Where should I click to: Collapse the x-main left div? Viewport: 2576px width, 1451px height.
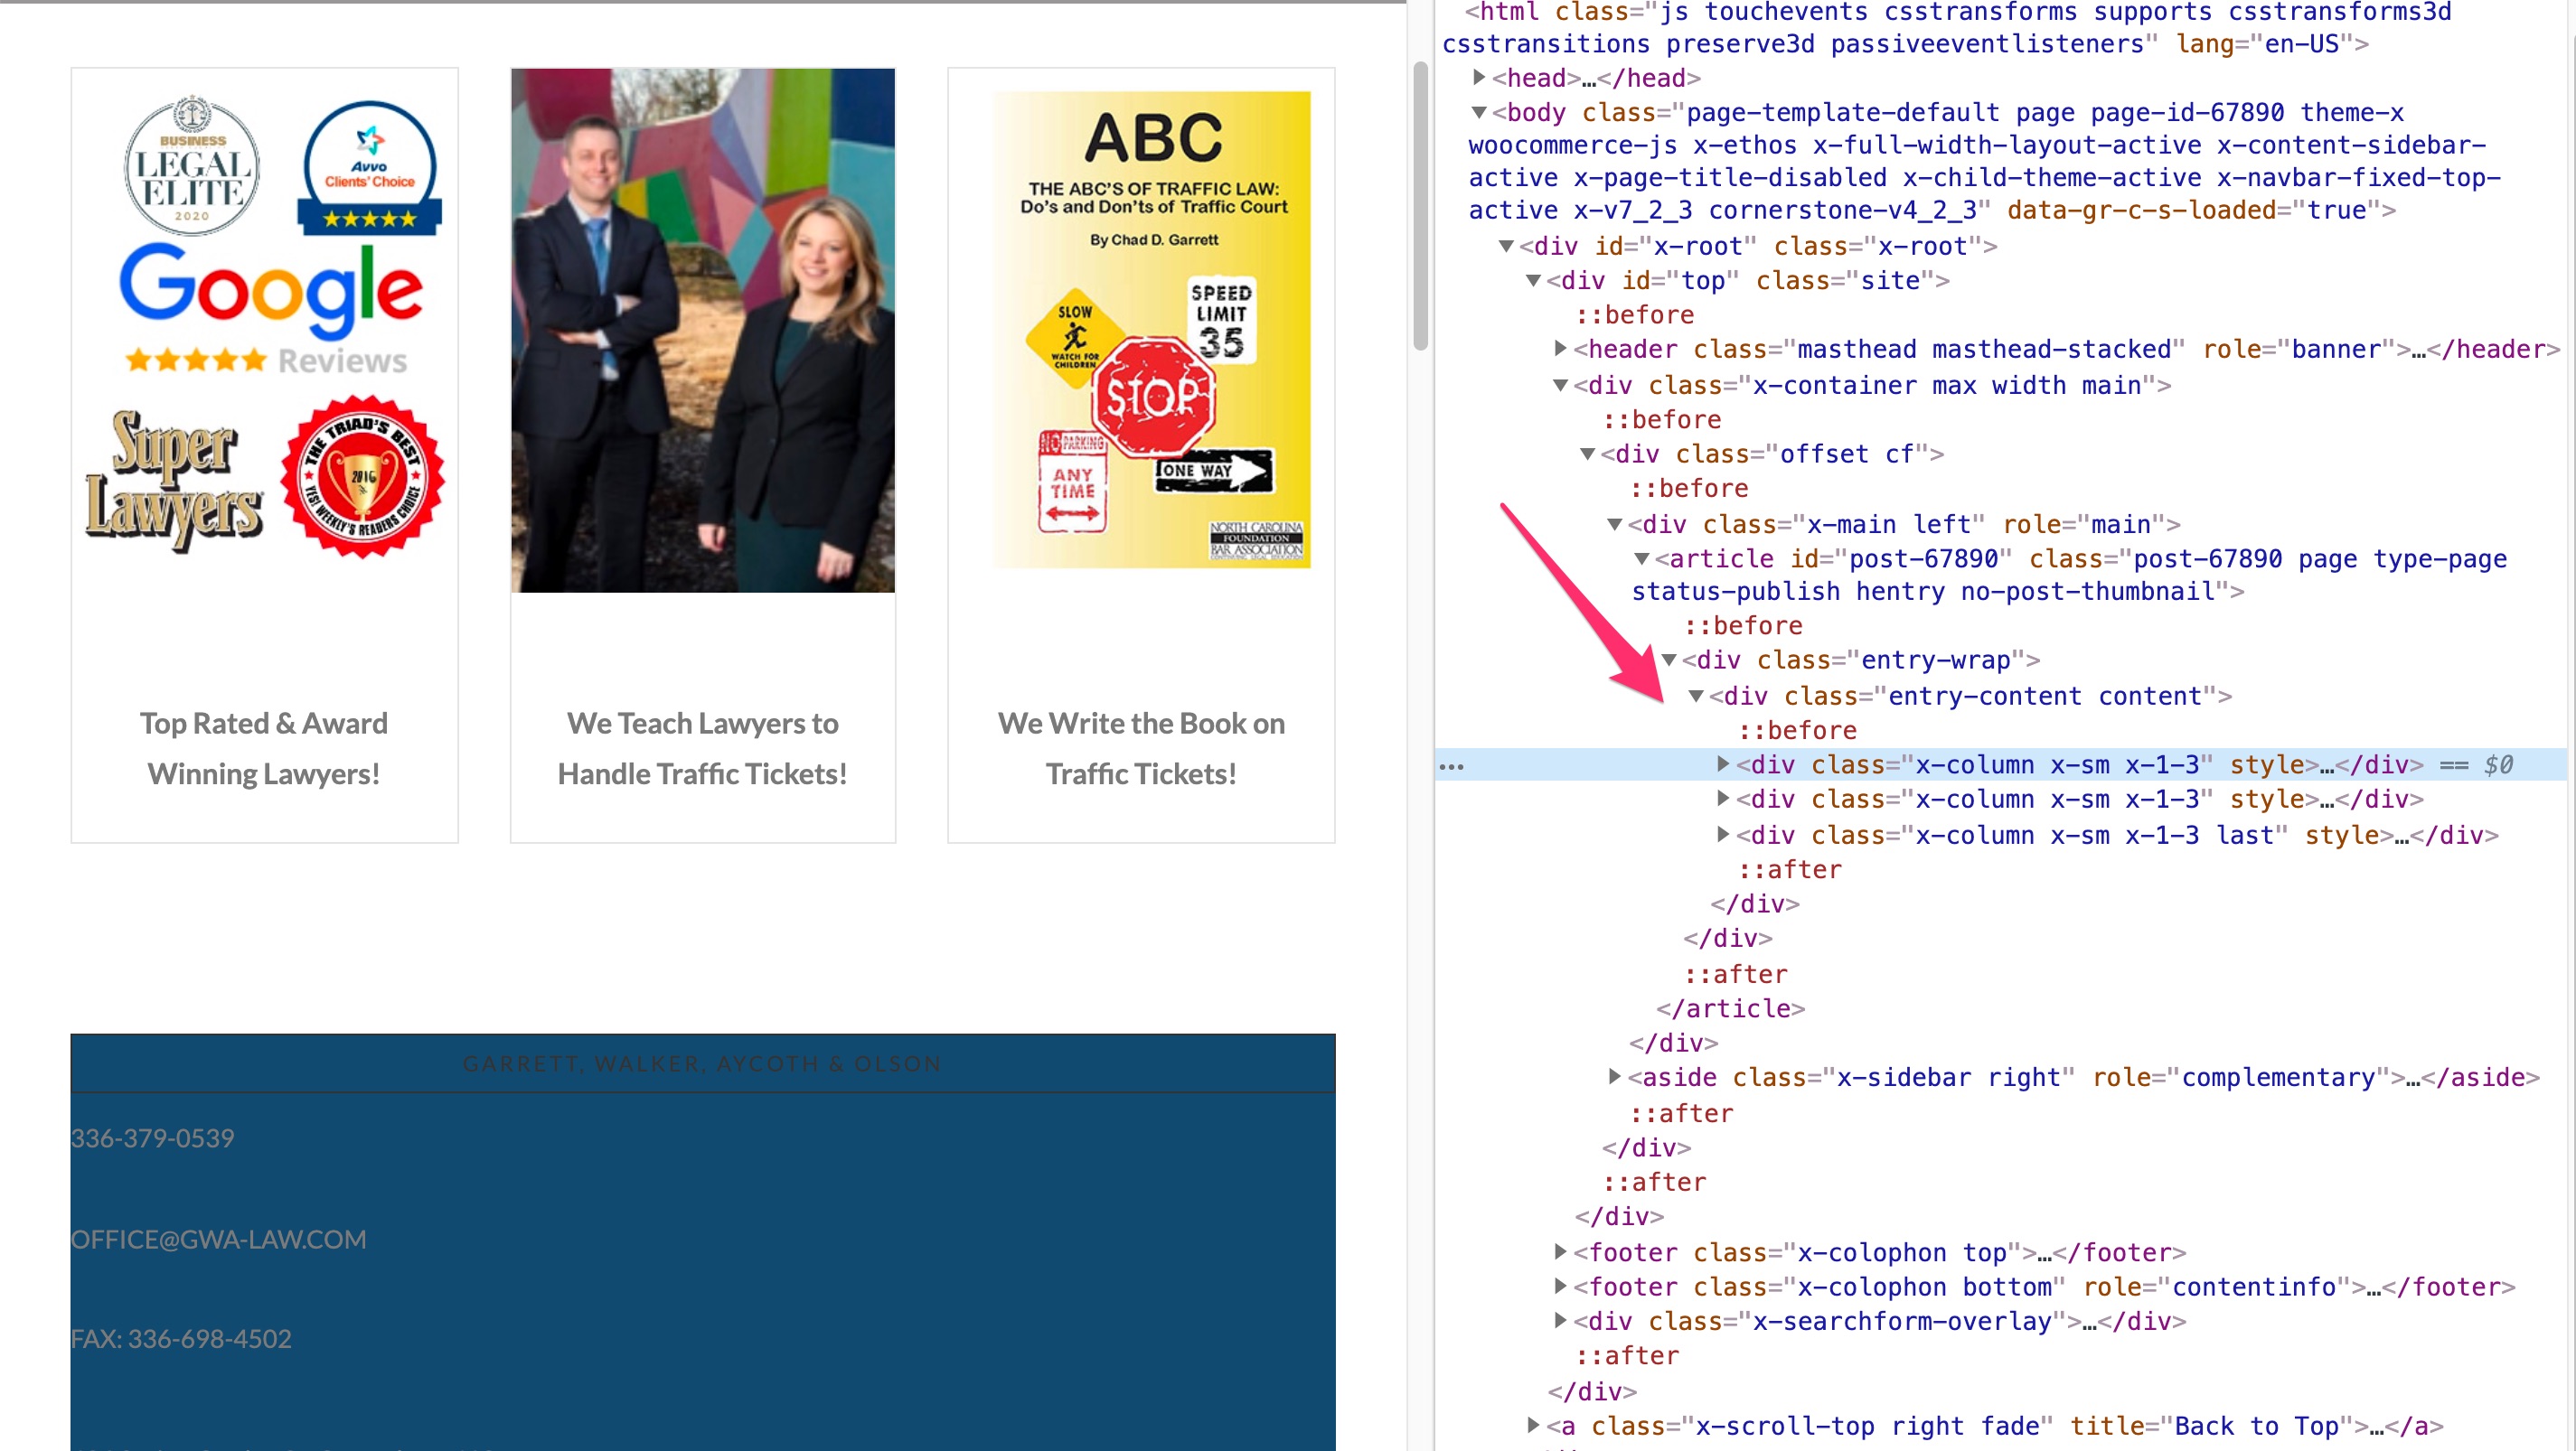coord(1614,524)
